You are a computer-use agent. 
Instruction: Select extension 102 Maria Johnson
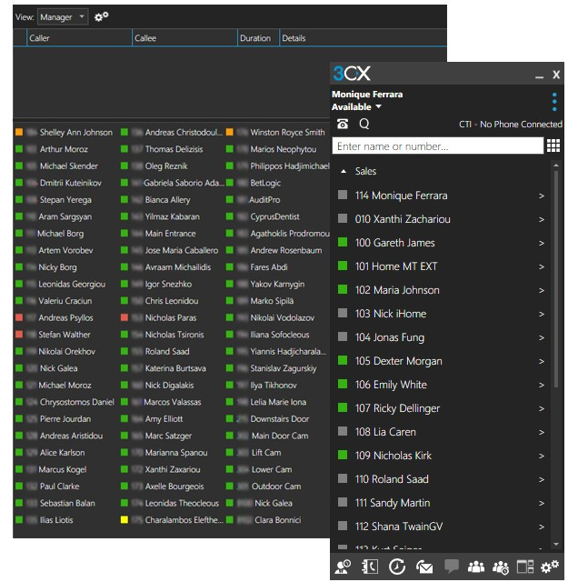[x=397, y=290]
